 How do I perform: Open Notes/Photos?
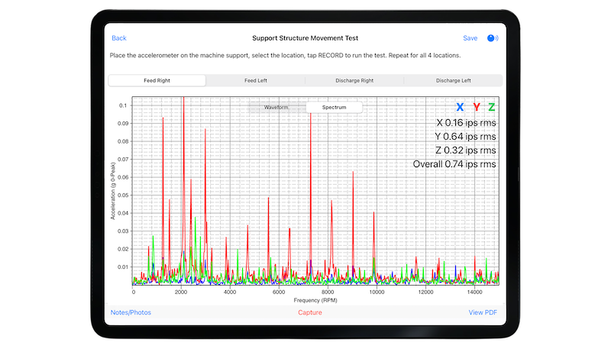131,312
